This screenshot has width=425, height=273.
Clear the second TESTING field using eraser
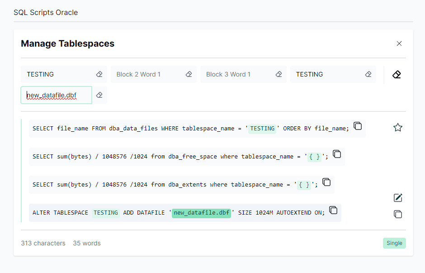368,74
